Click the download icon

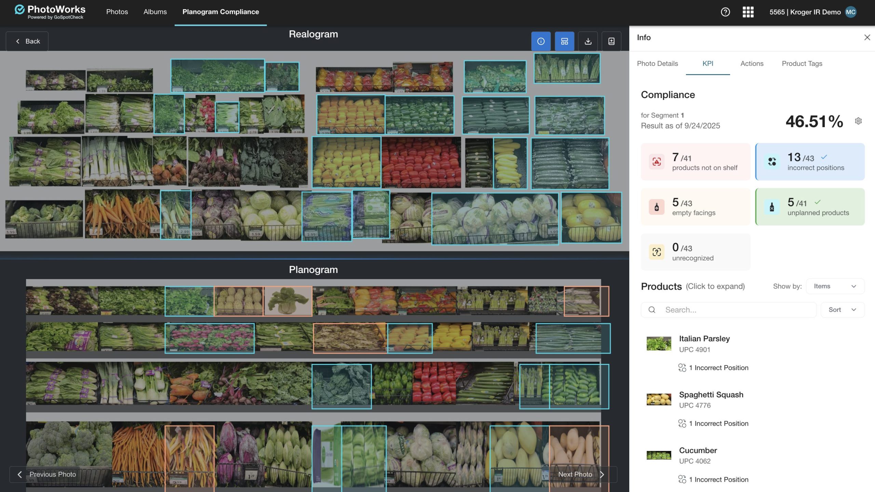(588, 41)
